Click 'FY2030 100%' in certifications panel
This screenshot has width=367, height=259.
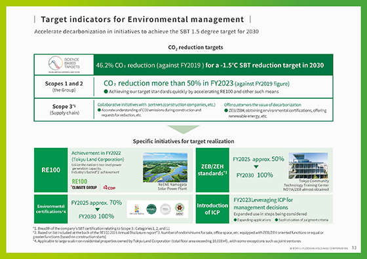coord(96,216)
